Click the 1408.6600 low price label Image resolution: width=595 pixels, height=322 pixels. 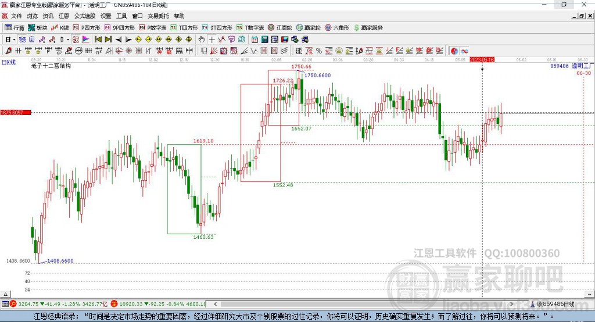[x=60, y=261]
